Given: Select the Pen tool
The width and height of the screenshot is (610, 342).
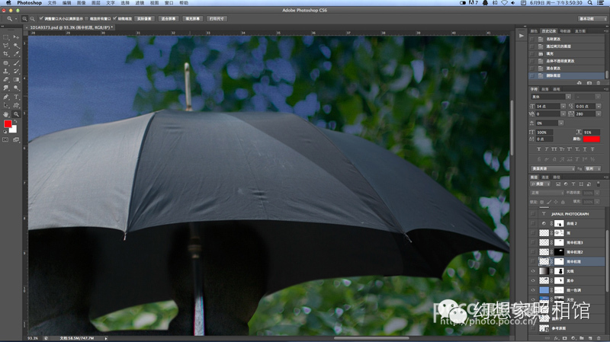Looking at the screenshot, I should pos(6,97).
